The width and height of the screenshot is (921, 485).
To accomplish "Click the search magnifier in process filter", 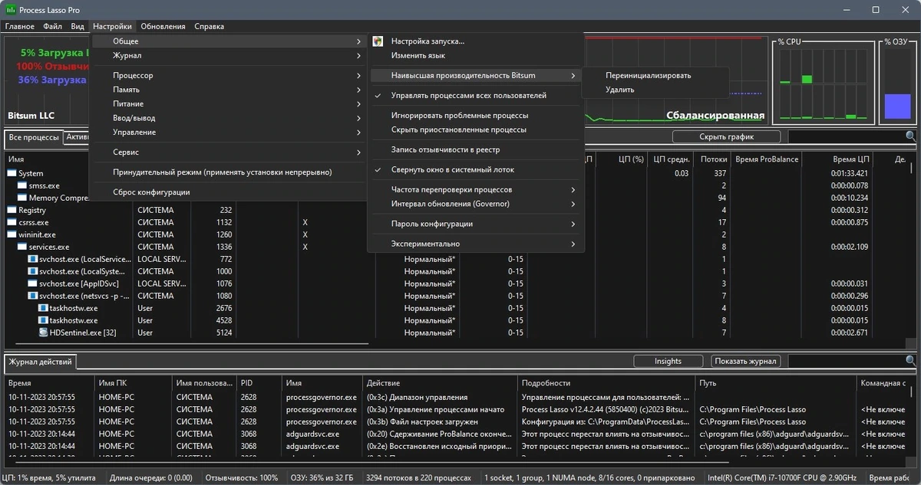I will point(910,136).
